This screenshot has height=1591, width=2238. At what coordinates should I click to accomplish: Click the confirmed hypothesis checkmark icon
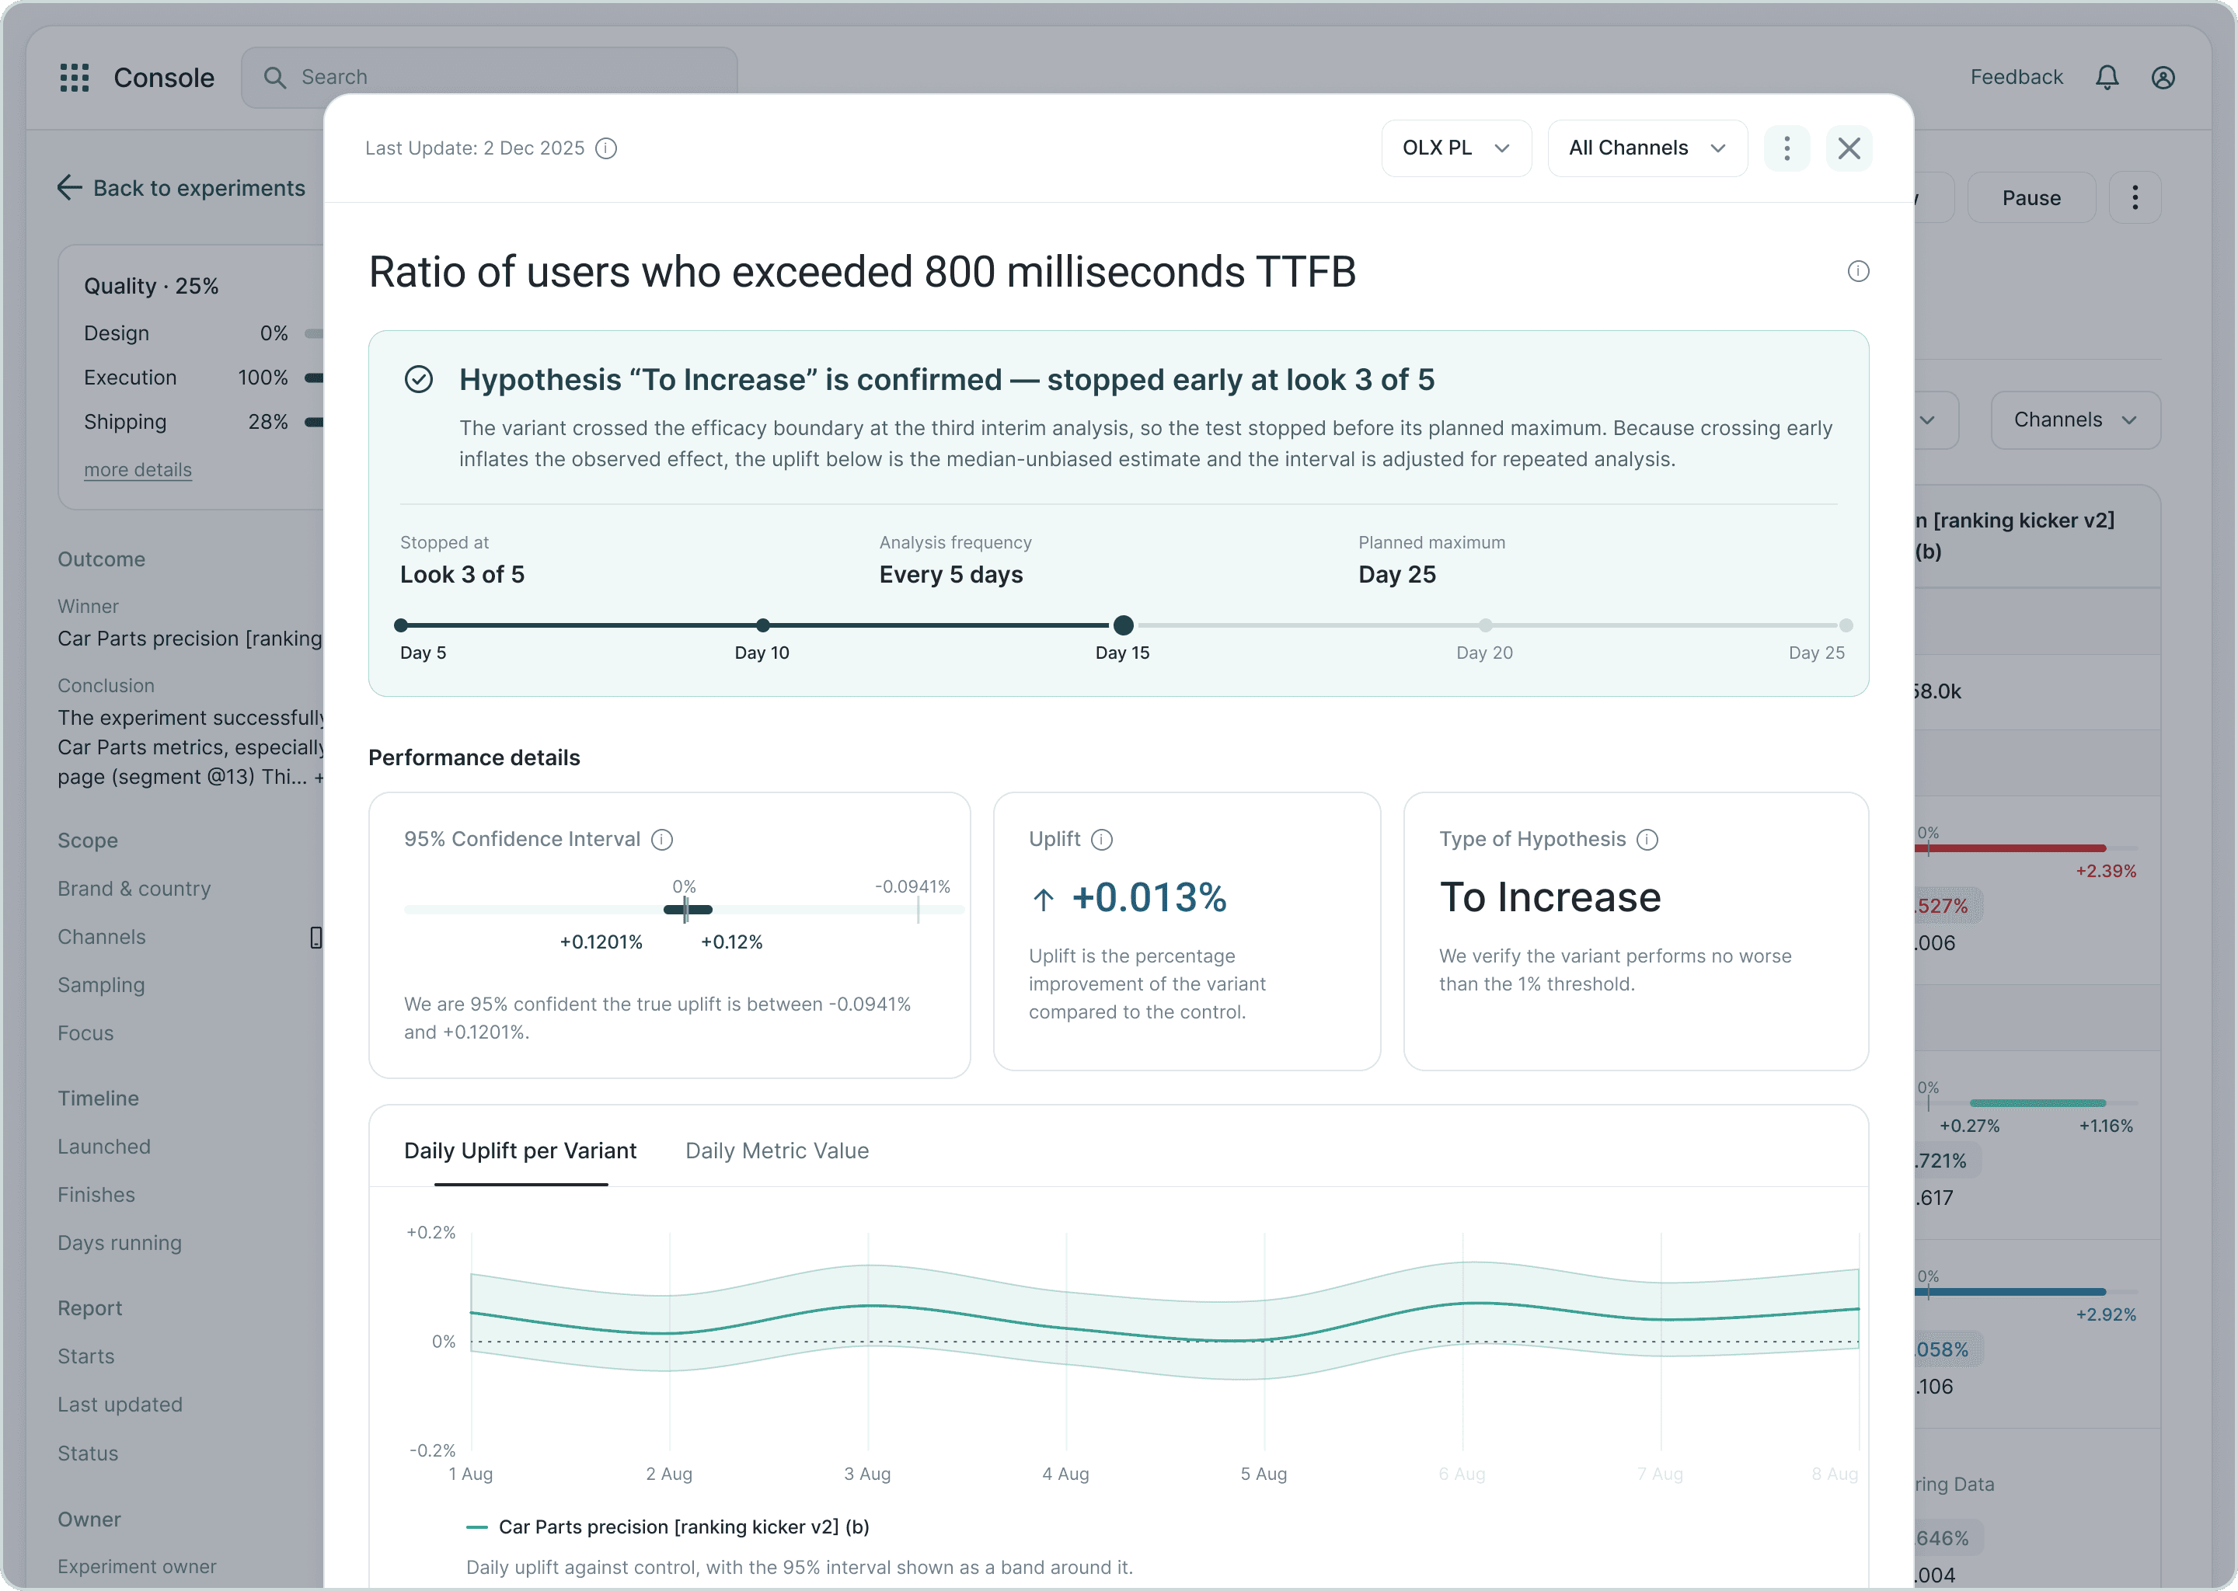pyautogui.click(x=418, y=379)
